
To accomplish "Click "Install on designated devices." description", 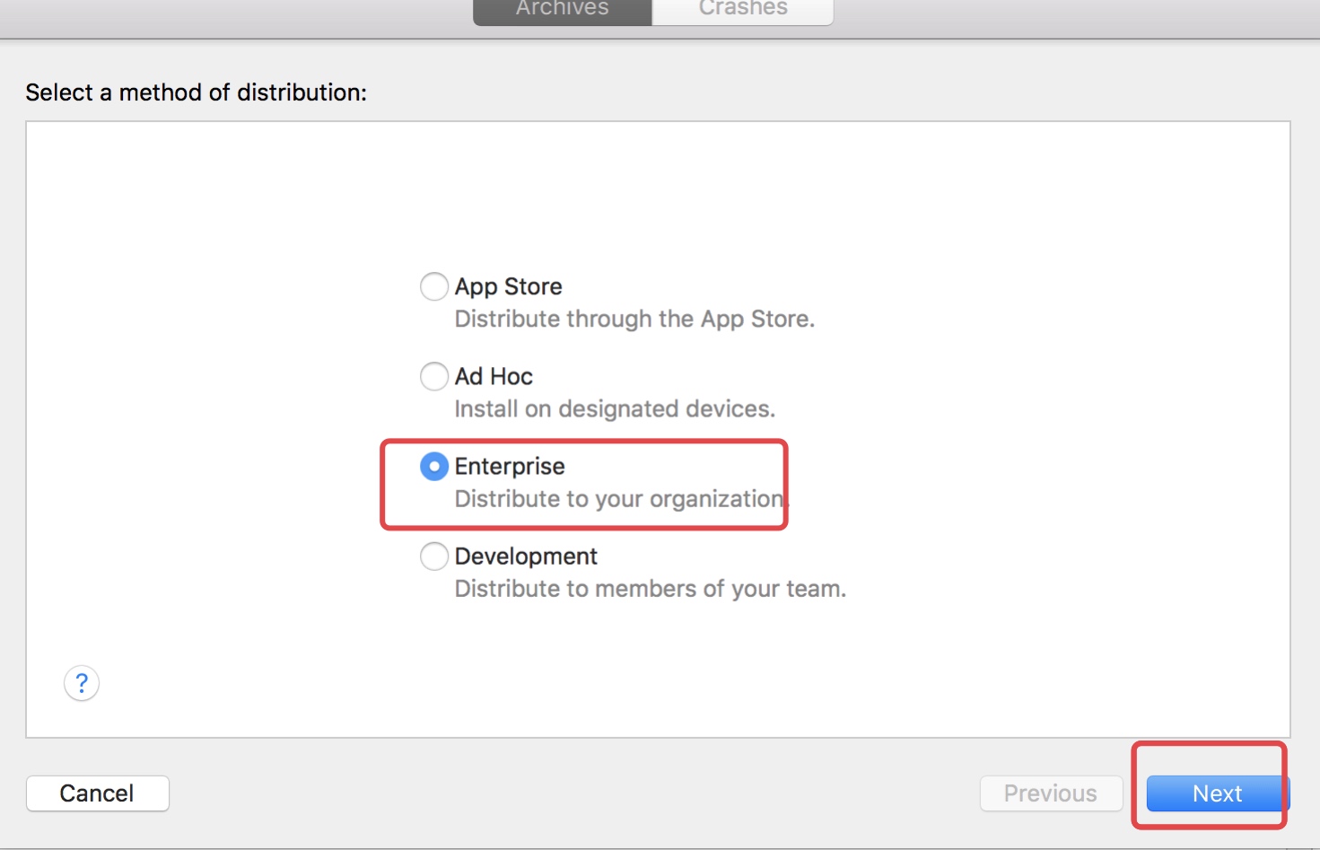I will pyautogui.click(x=615, y=409).
